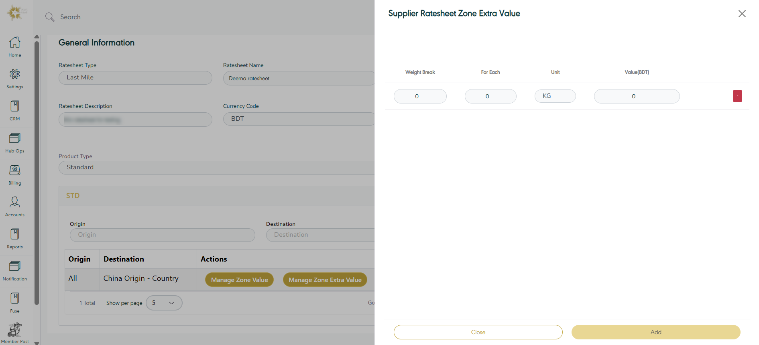Open the Product Type Standard dropdown
759x345 pixels.
pos(217,168)
